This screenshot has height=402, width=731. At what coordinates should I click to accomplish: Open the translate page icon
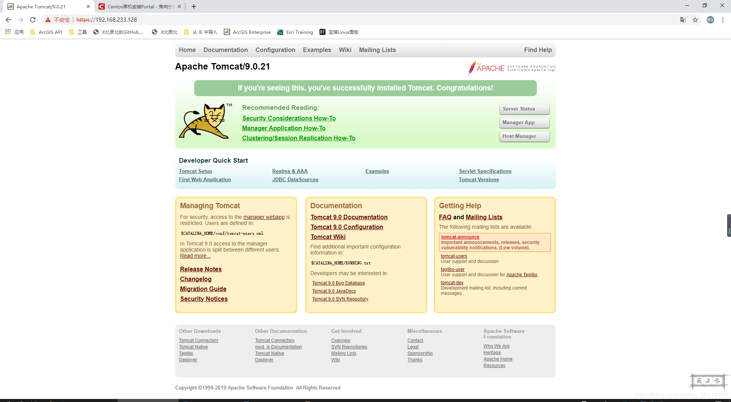683,20
